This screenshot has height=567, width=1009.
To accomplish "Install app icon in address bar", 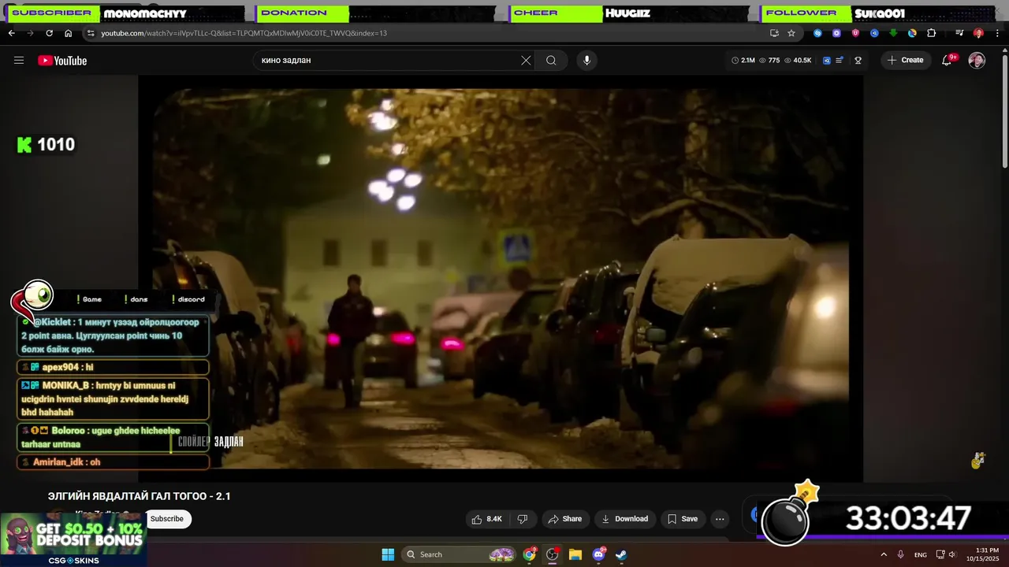I will 774,33.
